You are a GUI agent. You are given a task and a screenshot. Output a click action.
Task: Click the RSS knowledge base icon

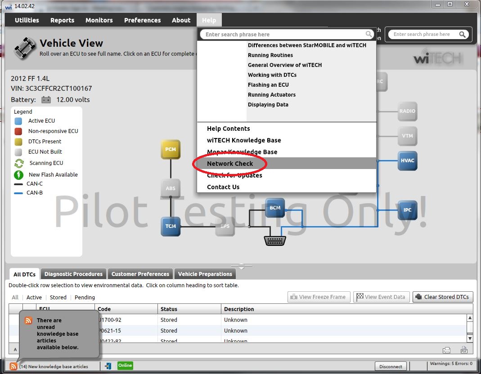pos(13,366)
